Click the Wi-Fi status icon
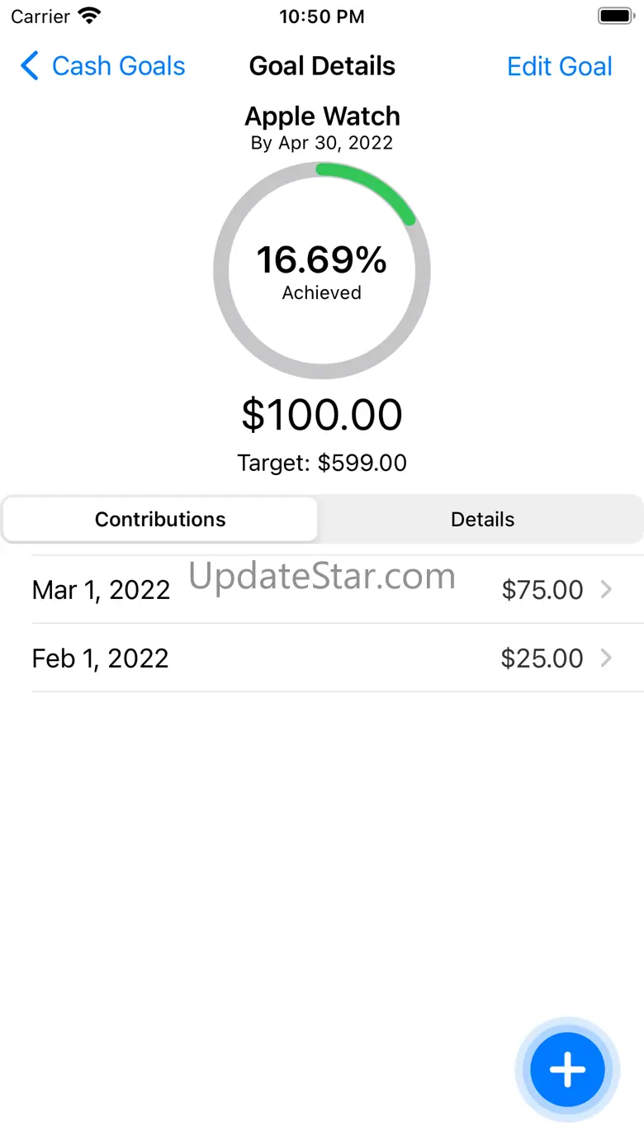The width and height of the screenshot is (644, 1146). (x=88, y=16)
